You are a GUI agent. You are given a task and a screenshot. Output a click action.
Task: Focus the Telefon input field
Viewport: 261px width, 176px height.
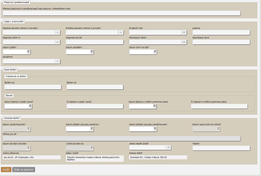221,148
